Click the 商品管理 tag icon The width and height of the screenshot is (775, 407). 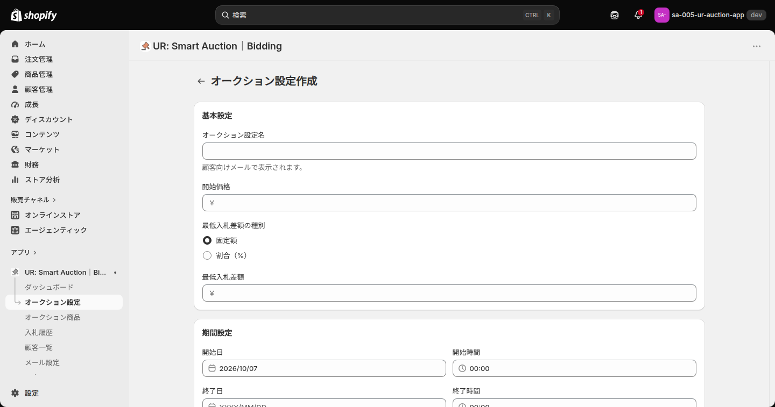(15, 74)
